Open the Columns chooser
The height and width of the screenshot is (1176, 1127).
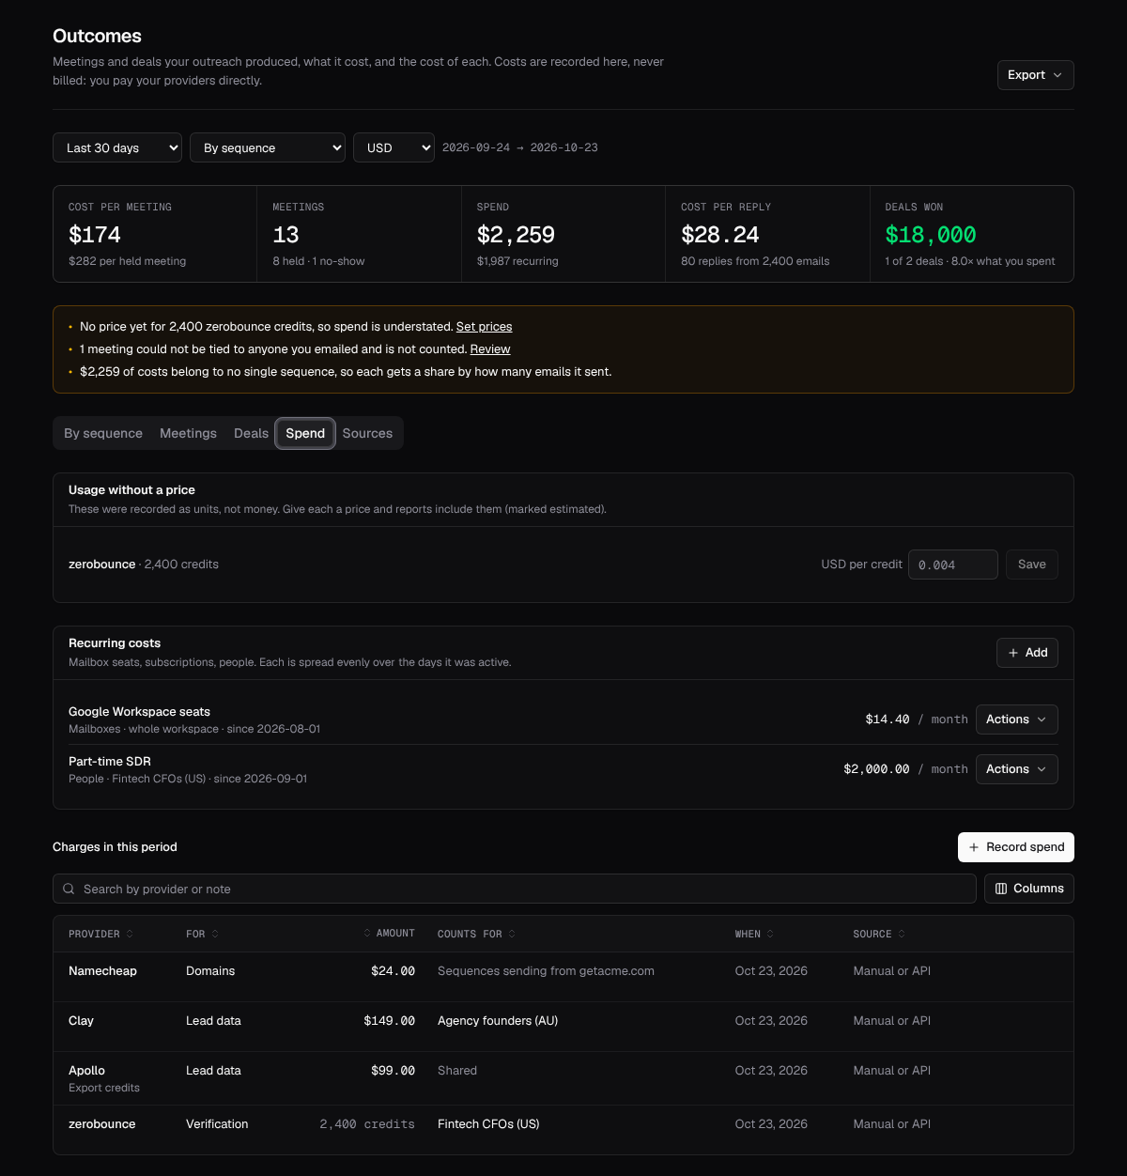tap(1028, 889)
